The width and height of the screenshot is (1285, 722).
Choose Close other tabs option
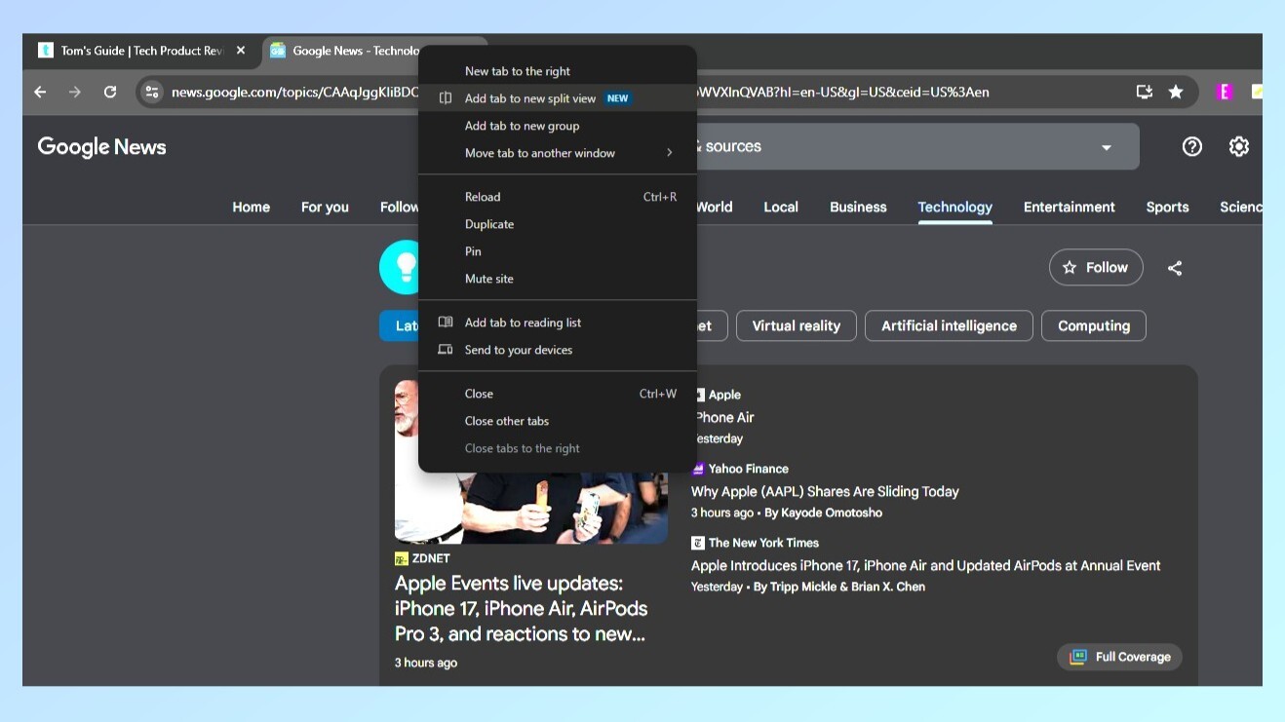507,421
